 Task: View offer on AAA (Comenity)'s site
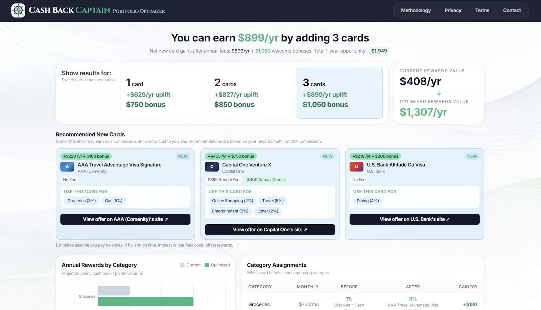pos(125,219)
